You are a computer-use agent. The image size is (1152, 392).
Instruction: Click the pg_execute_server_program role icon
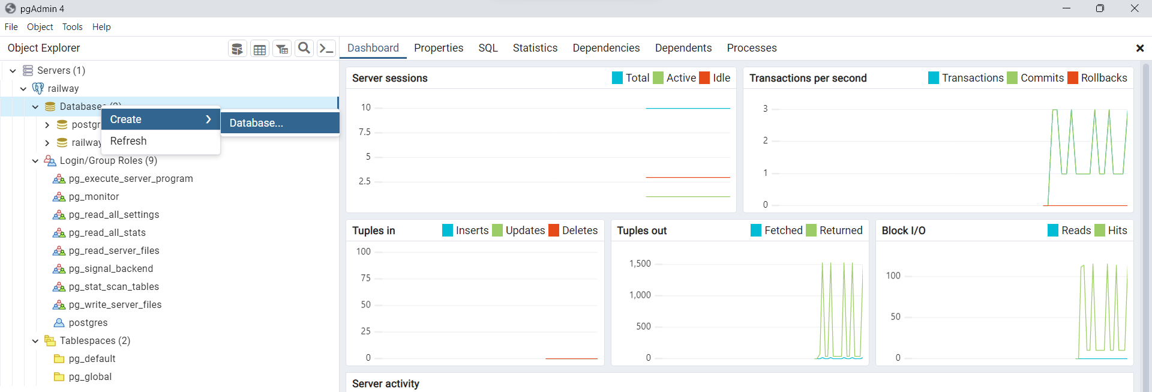(x=59, y=179)
